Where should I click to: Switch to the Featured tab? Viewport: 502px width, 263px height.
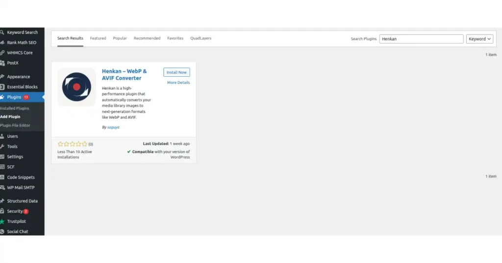point(98,38)
